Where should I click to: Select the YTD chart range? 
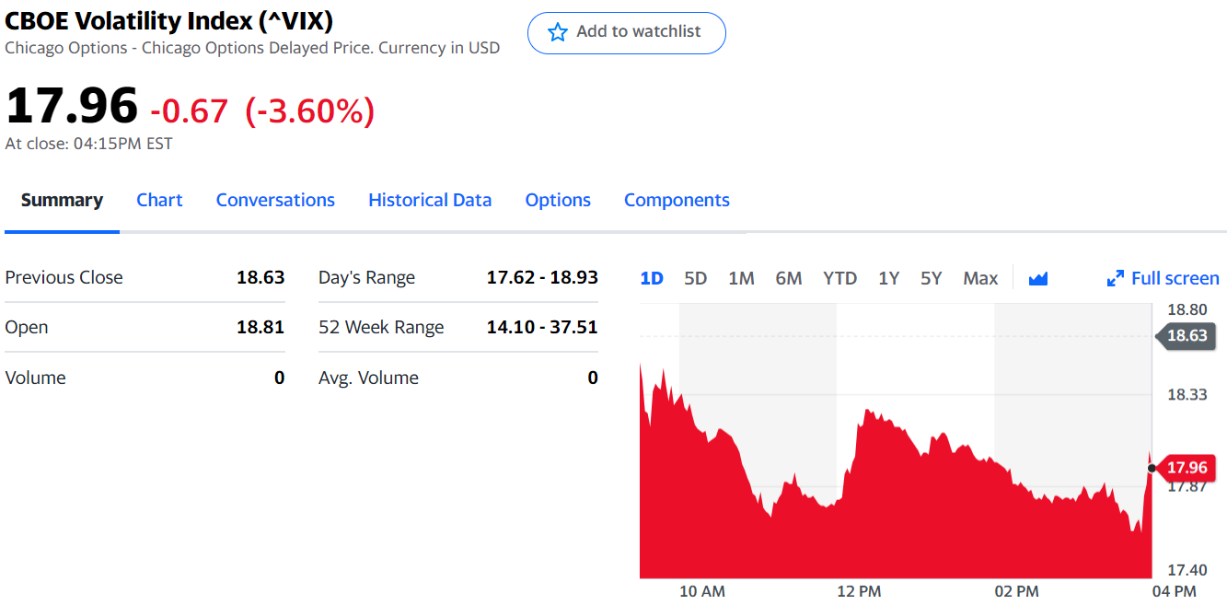pyautogui.click(x=839, y=278)
